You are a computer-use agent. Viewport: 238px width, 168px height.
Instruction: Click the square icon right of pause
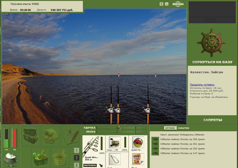(167, 4)
